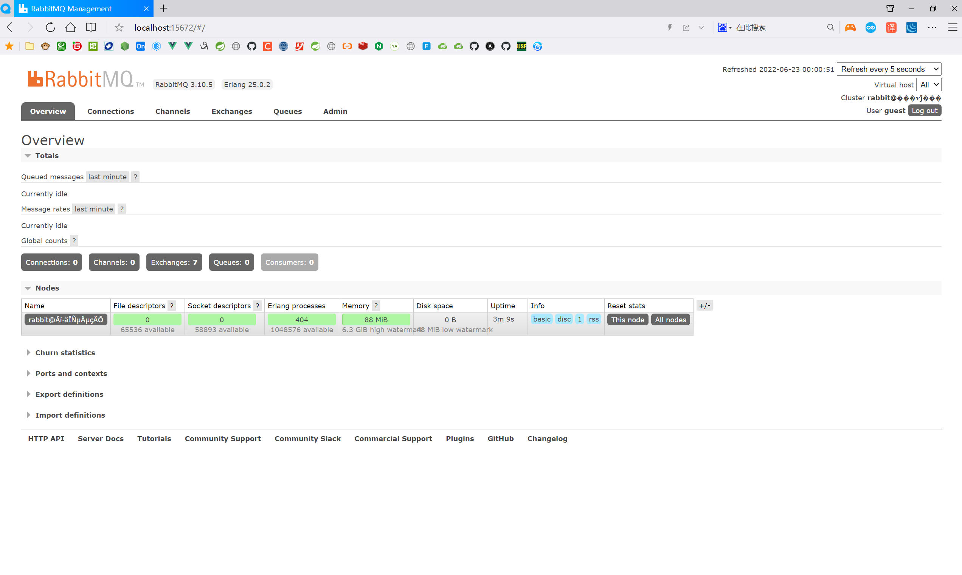Click help icon next to Queued messages

click(135, 177)
